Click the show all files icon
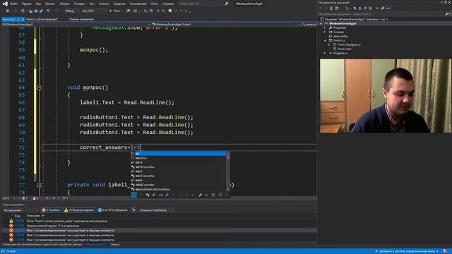This screenshot has height=254, width=452. pyautogui.click(x=370, y=8)
